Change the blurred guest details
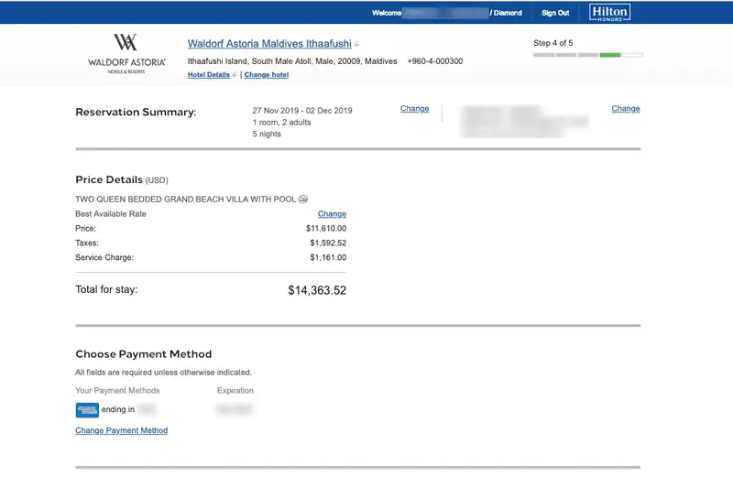Screen dimensions: 733x487 tap(626, 108)
